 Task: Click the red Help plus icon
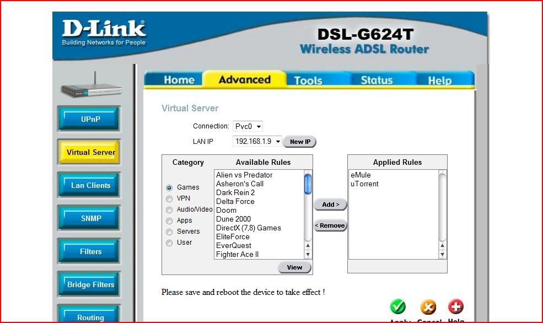tap(456, 306)
